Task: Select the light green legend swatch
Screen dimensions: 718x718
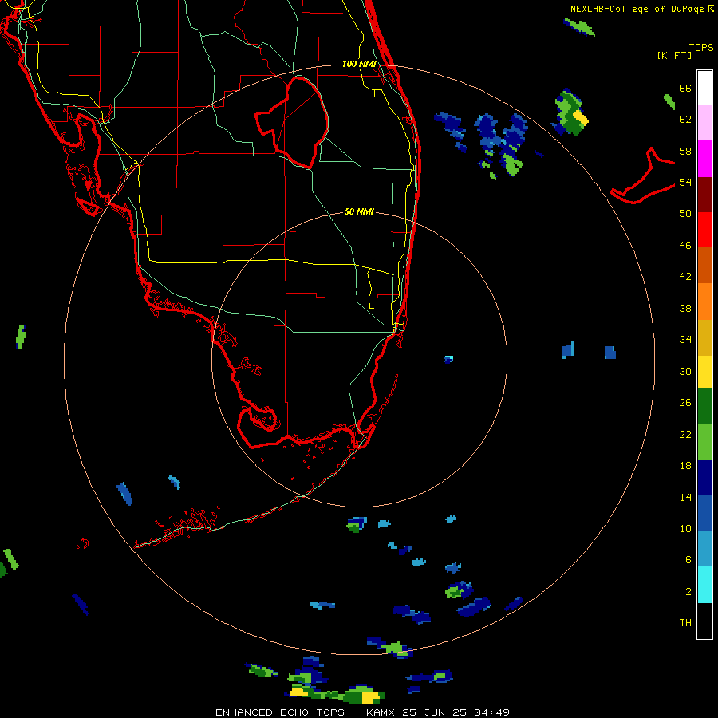Action: pyautogui.click(x=704, y=442)
